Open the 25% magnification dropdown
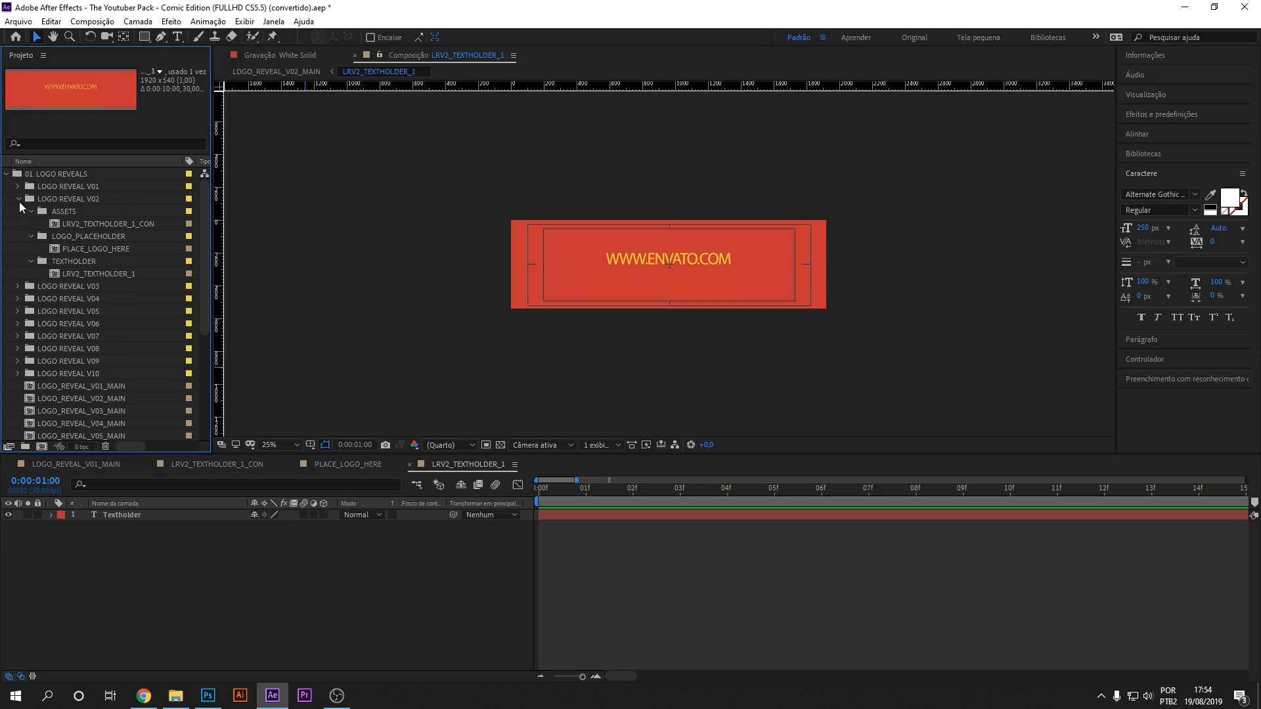 280,445
